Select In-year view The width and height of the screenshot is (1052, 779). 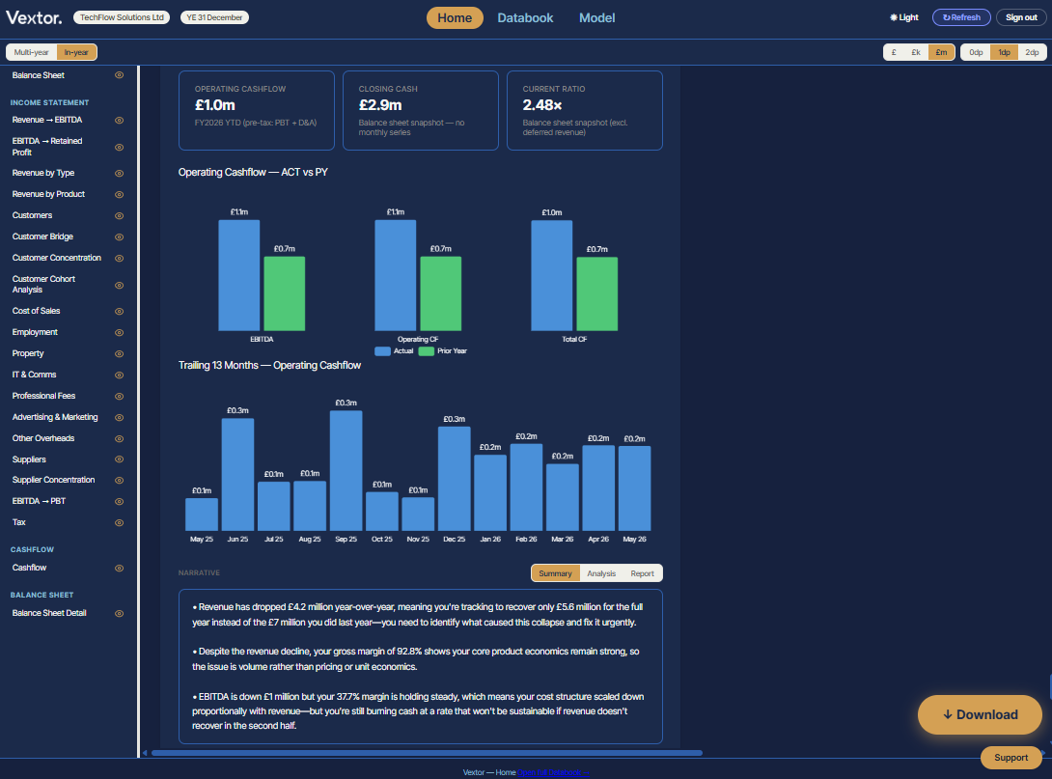click(x=76, y=52)
